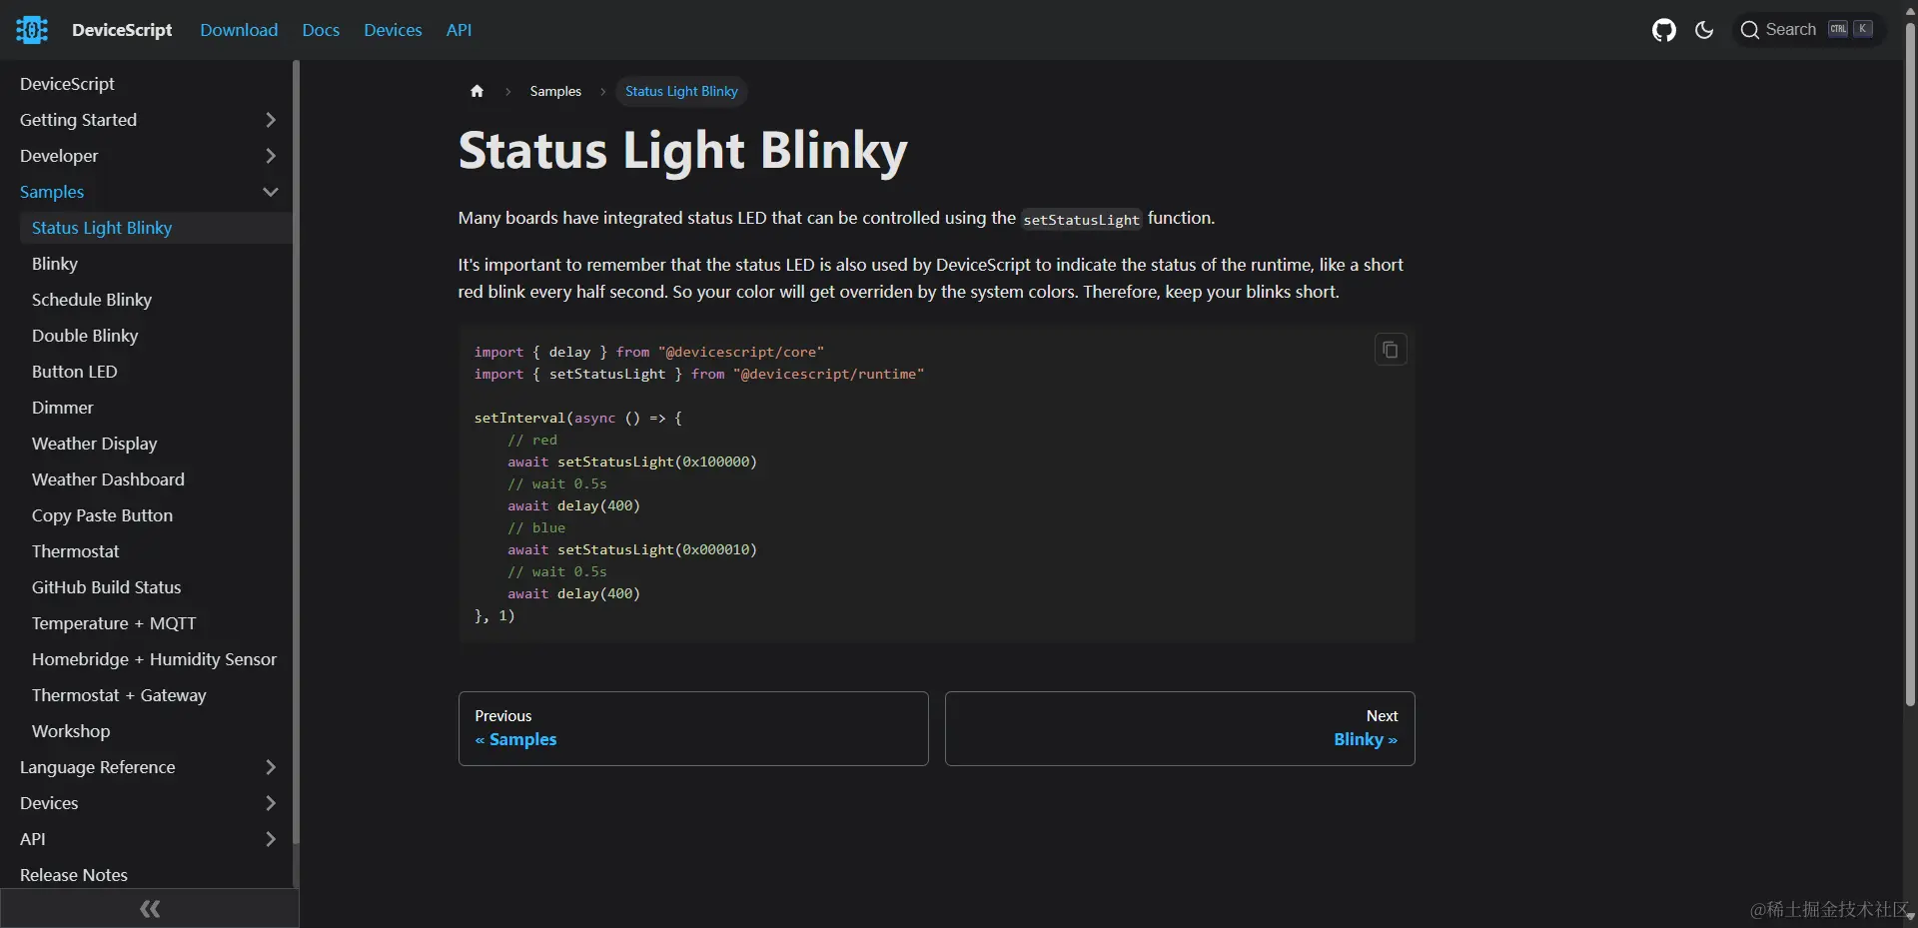Expand the Getting Started section chevron
The height and width of the screenshot is (928, 1918).
[x=270, y=120]
